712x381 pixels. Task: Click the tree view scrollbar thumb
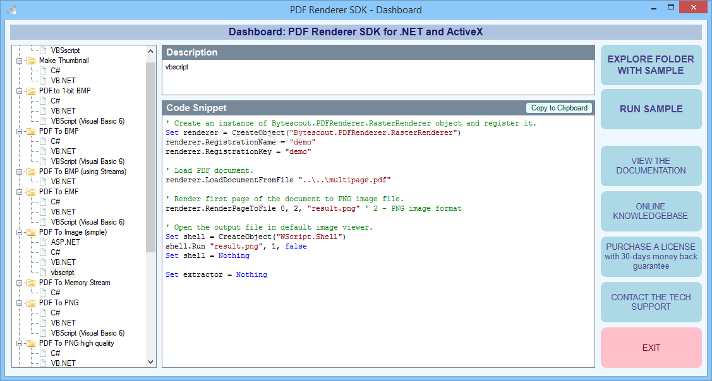pos(151,157)
